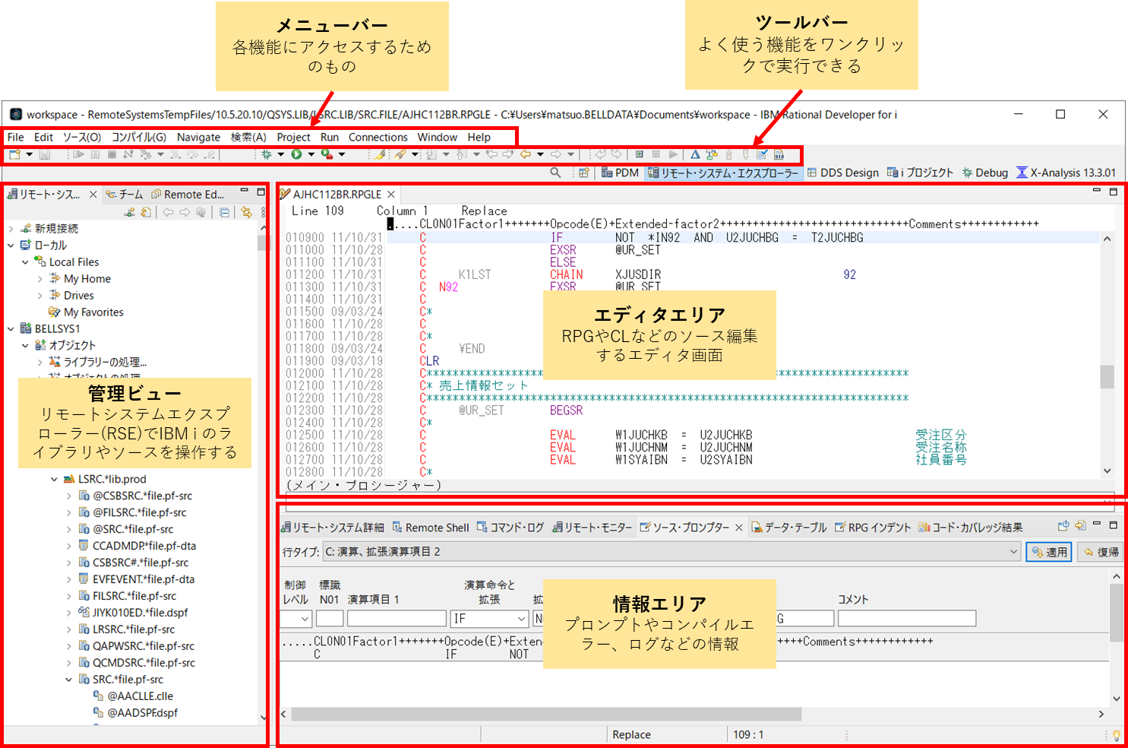Click Link with Editor icon in Remote Systems view
This screenshot has width=1128, height=748.
click(x=246, y=212)
